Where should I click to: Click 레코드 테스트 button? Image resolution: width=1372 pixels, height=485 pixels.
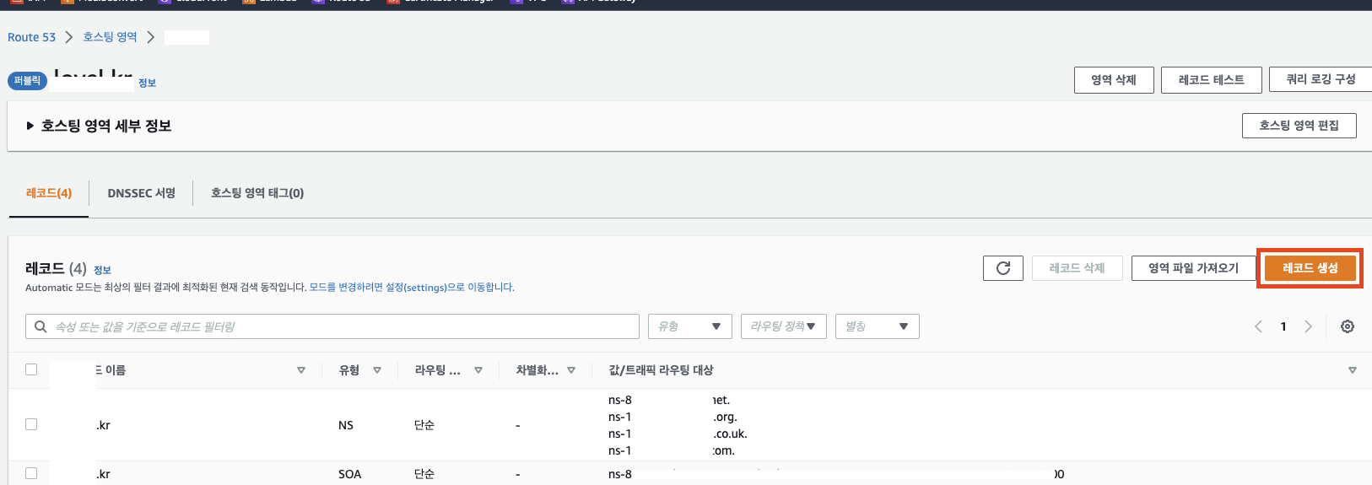coord(1211,80)
